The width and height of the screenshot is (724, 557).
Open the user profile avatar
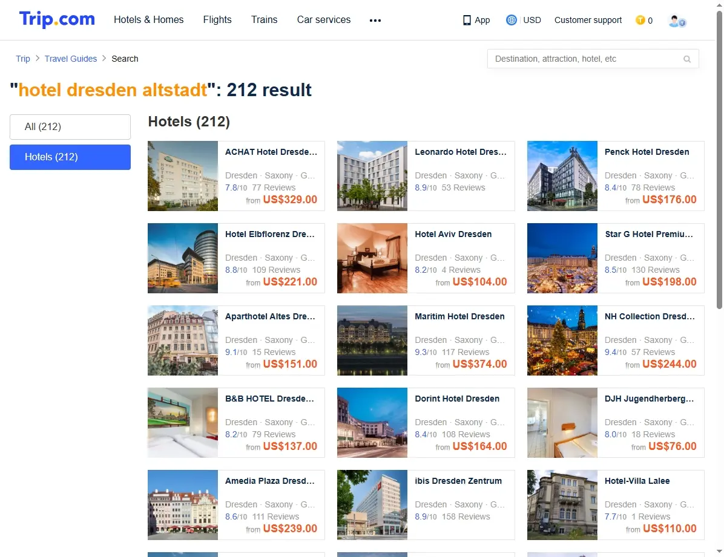[x=677, y=21]
